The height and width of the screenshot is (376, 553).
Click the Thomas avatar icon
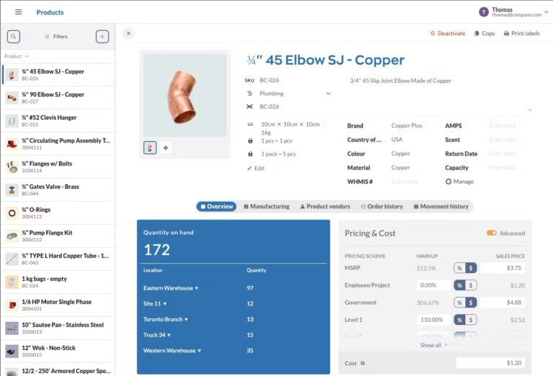tap(484, 12)
